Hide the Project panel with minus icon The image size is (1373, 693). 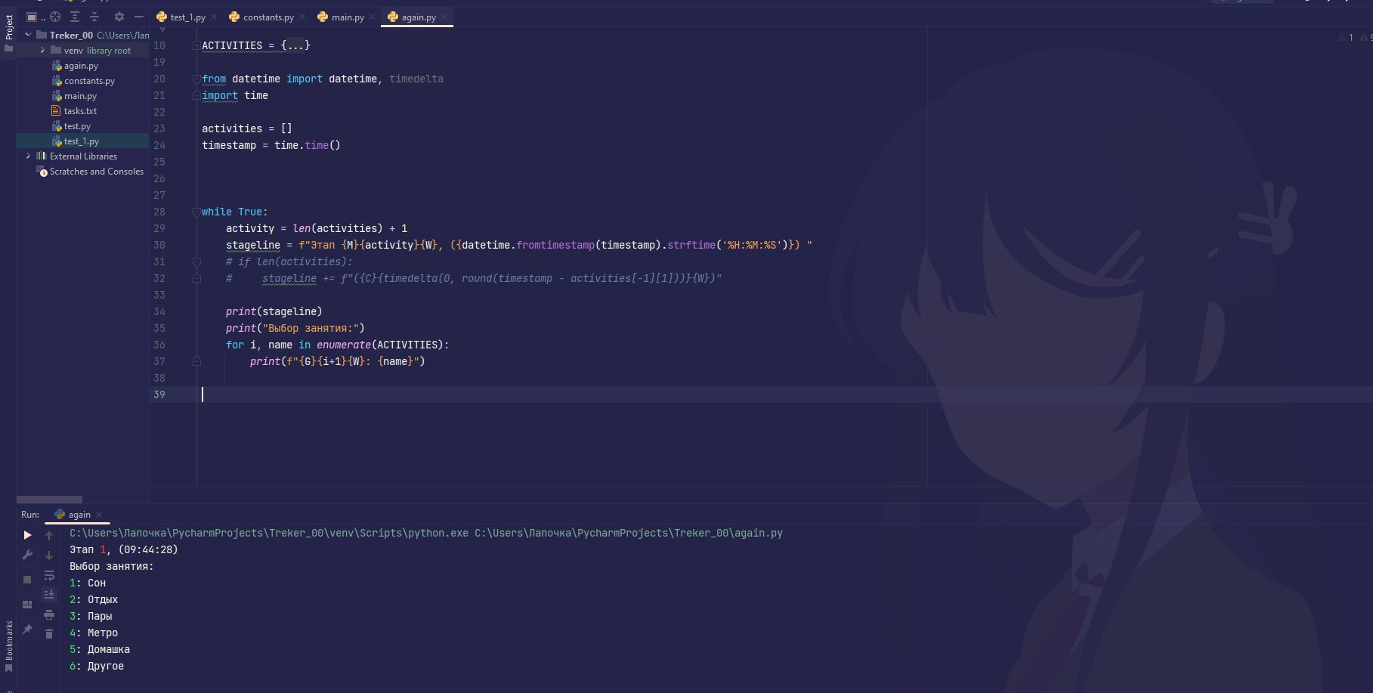click(139, 17)
